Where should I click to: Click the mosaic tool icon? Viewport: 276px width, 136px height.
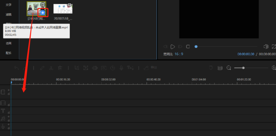click(x=95, y=68)
